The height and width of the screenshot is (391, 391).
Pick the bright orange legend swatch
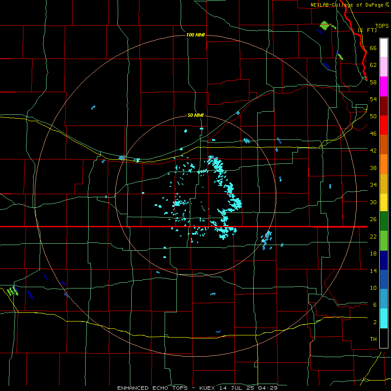(384, 164)
